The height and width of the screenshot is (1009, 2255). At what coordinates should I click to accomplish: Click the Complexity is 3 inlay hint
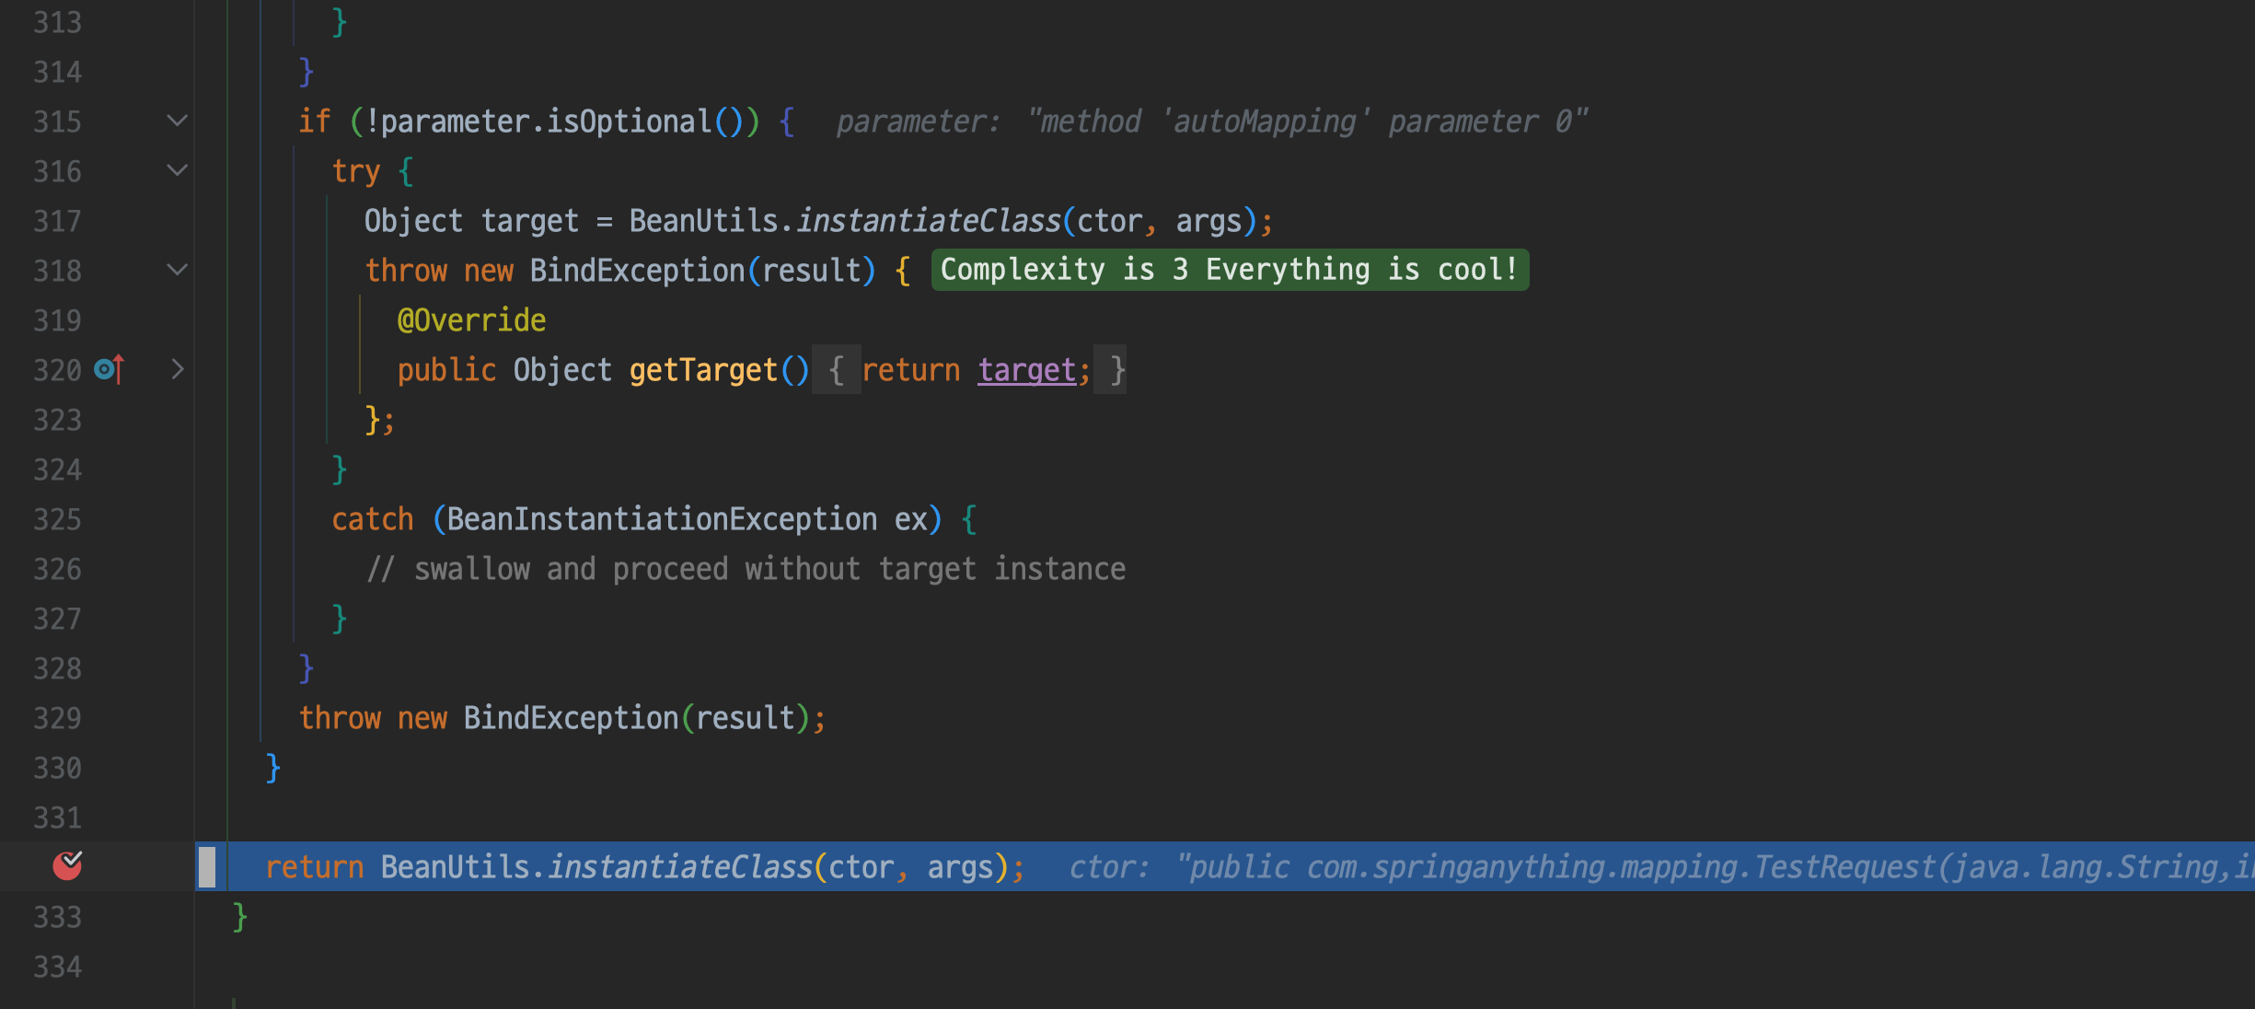coord(1229,270)
